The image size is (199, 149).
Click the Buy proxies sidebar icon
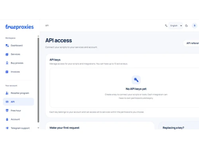tap(7, 63)
